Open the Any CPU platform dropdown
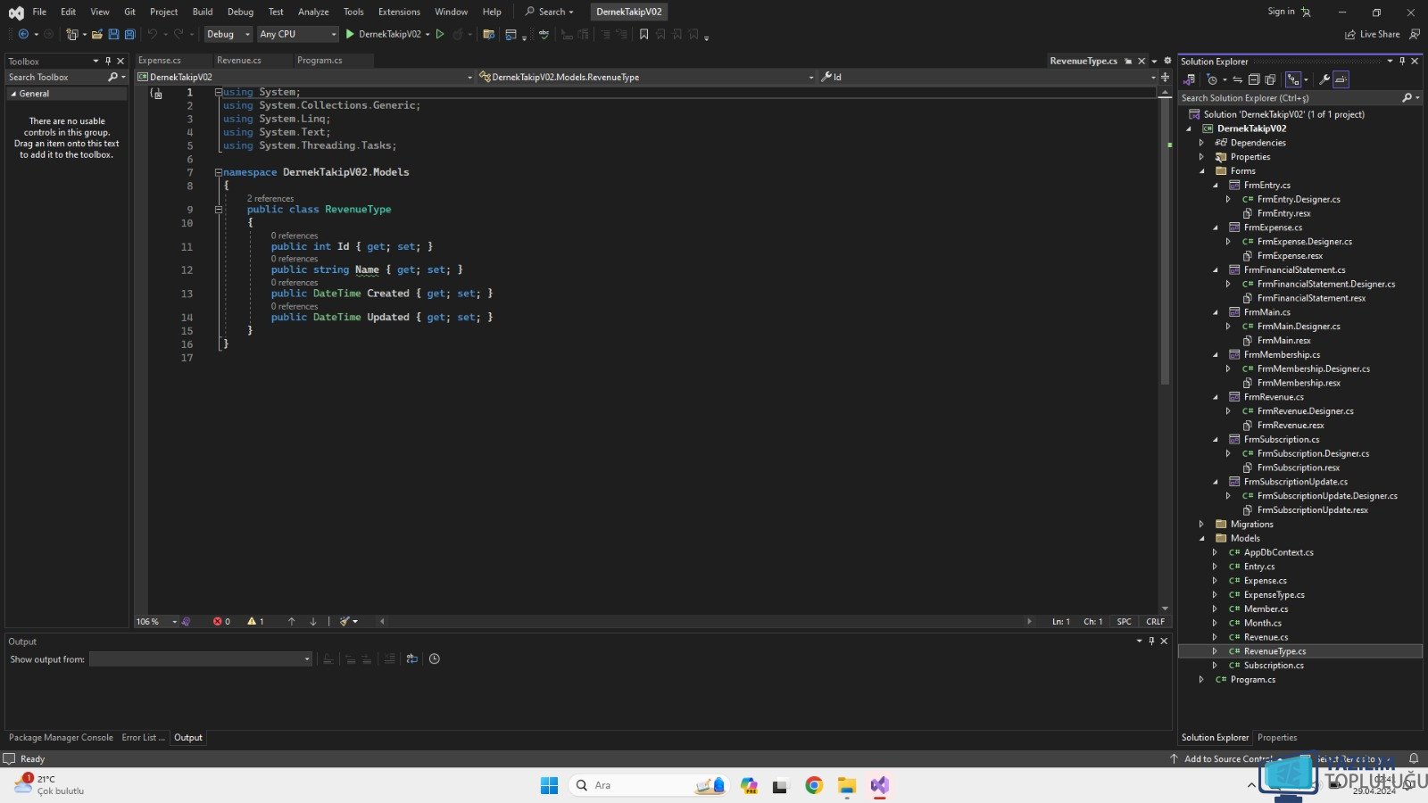 (x=298, y=34)
